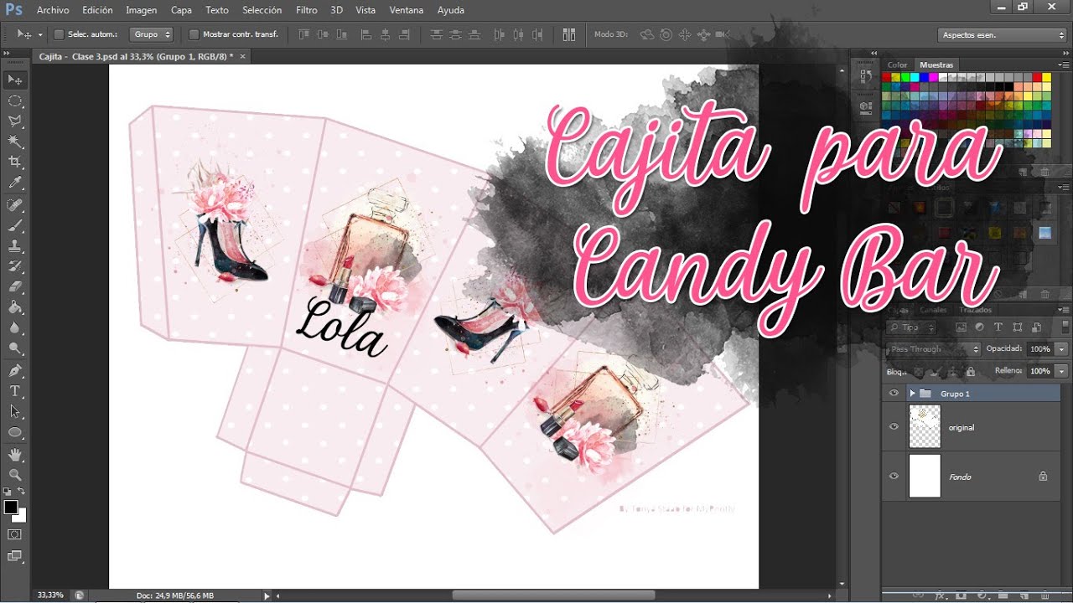
Task: Select the Horizontal Type tool
Action: point(15,391)
